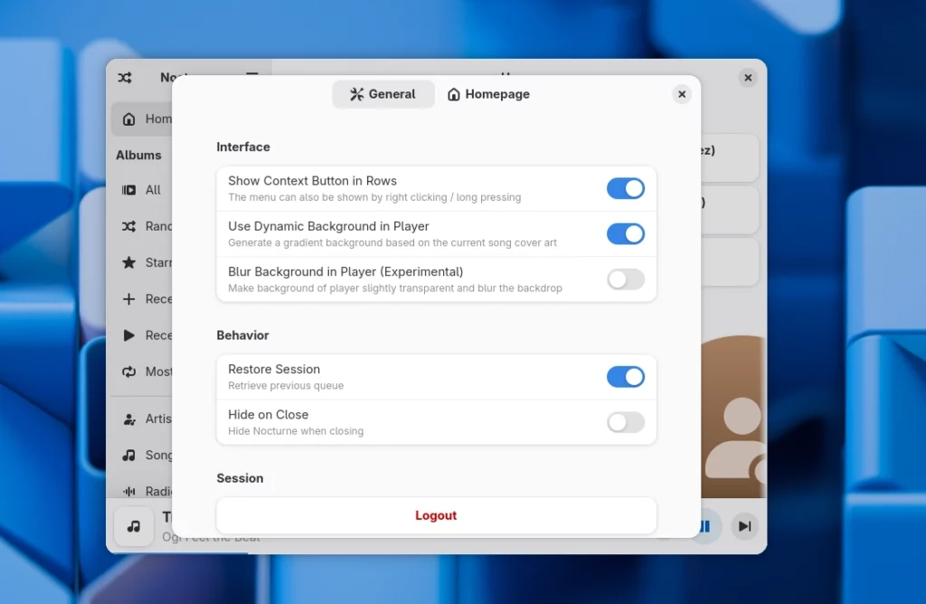The image size is (926, 604).
Task: Click the plus icon for Recently added
Action: 129,299
